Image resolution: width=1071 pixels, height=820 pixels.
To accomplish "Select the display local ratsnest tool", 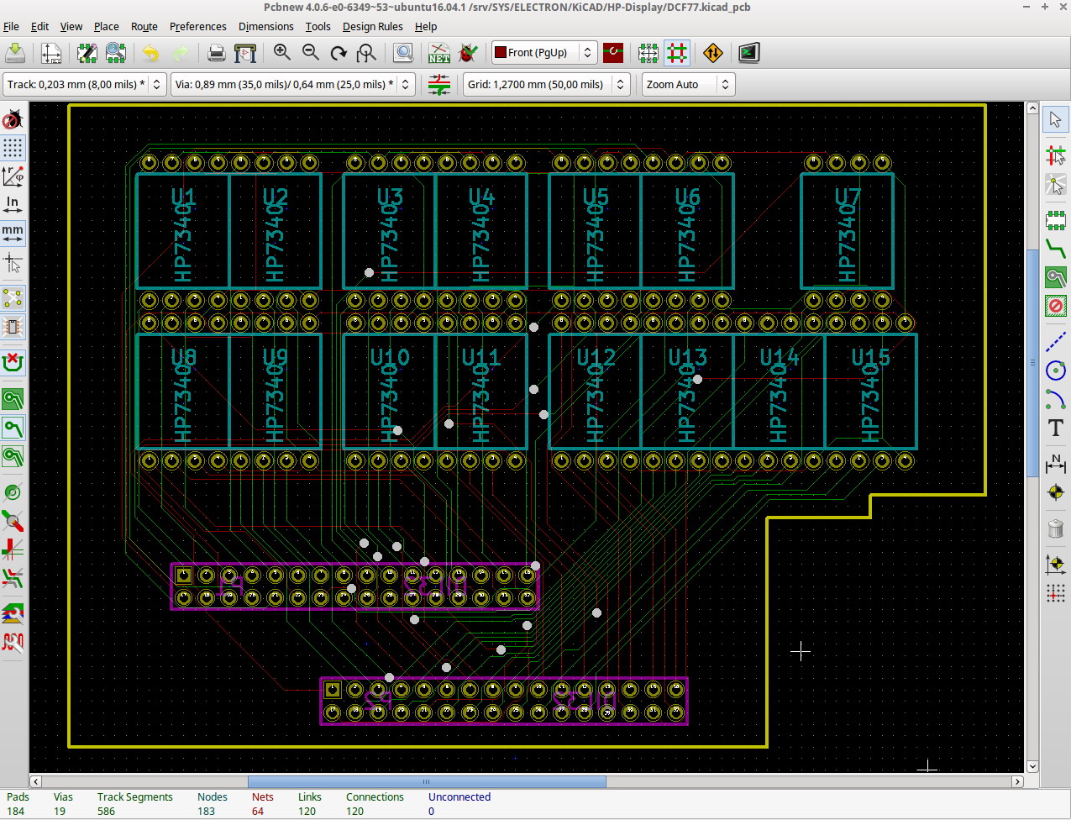I will 1056,184.
